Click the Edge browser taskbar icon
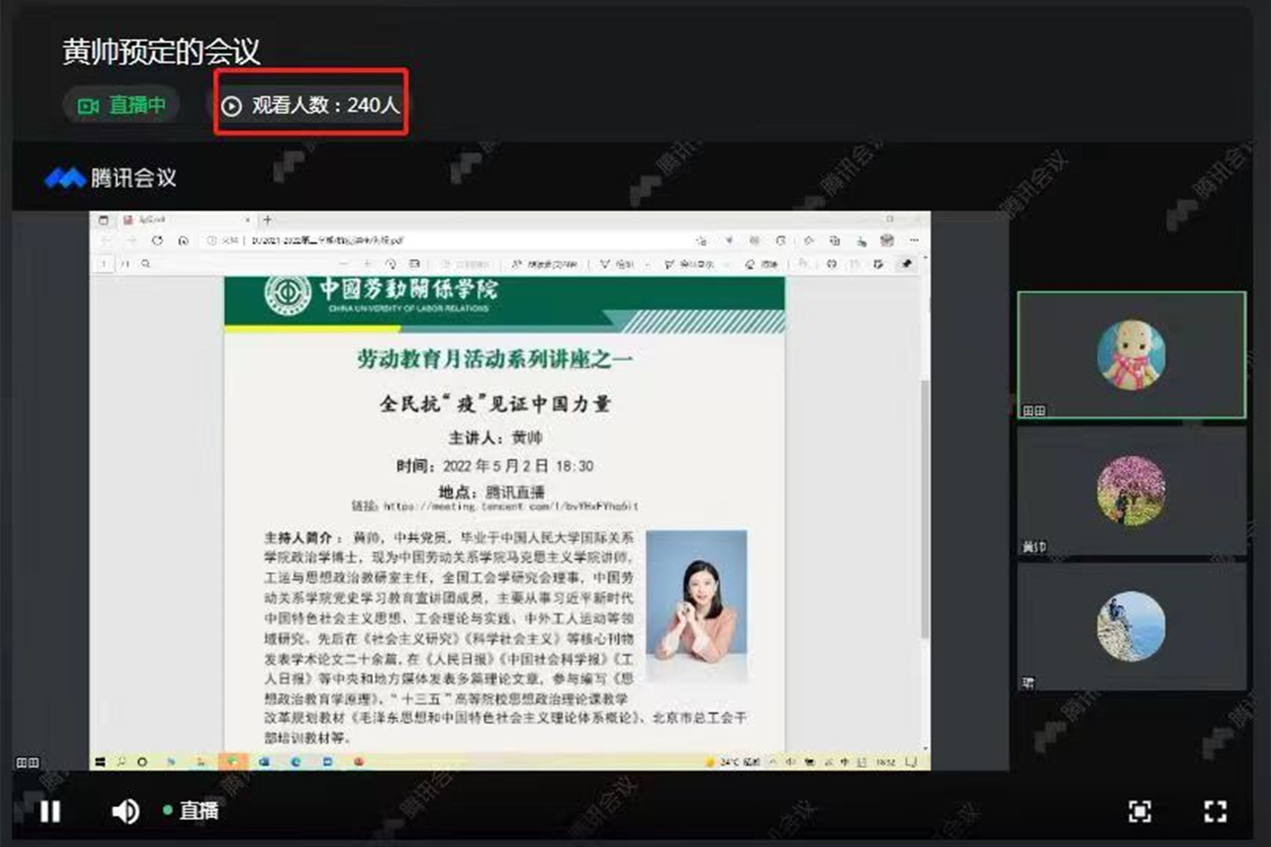The height and width of the screenshot is (847, 1271). (x=296, y=762)
